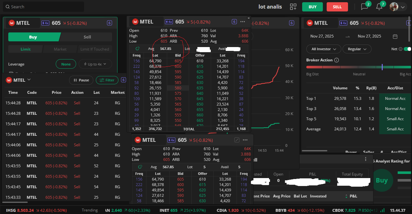Click the running trade horizontal scrollbar

click(x=15, y=202)
